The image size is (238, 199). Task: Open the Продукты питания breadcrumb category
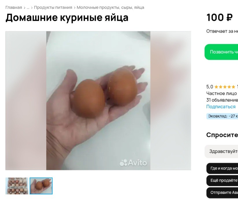click(x=53, y=7)
